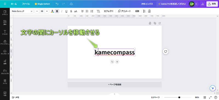Toggle strikethrough formatting
Image resolution: width=219 pixels, height=100 pixels.
pos(71,11)
